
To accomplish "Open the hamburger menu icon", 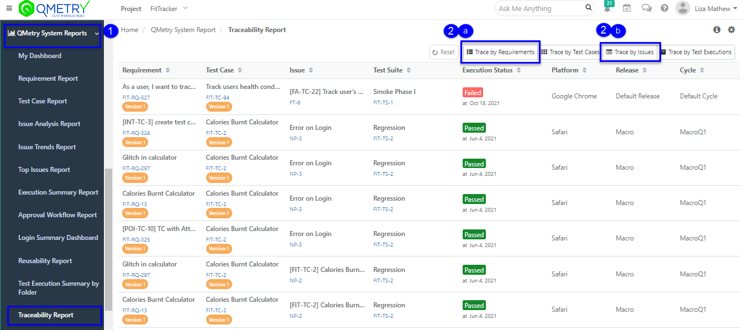I will [x=9, y=8].
